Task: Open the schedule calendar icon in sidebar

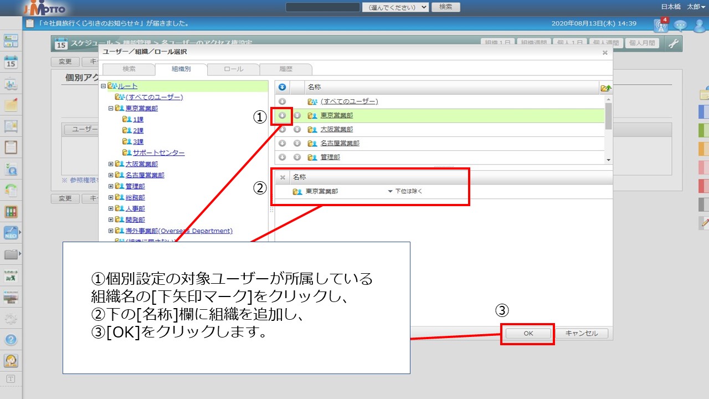Action: click(x=11, y=62)
